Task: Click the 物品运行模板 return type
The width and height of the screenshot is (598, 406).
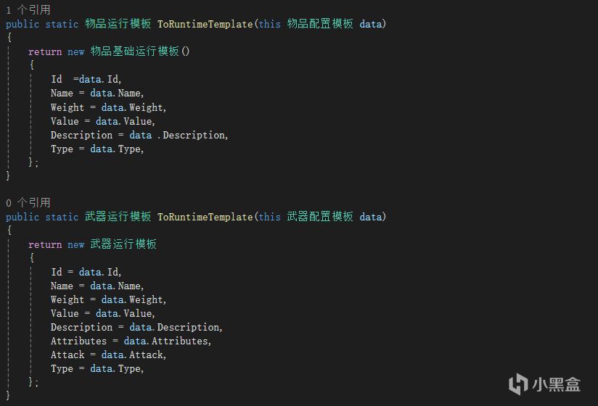Action: click(118, 24)
